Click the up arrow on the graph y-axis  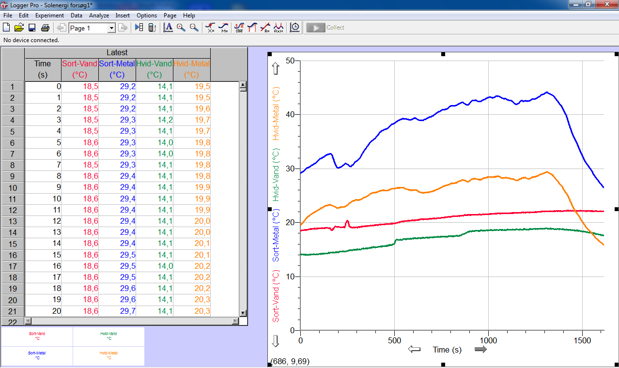point(276,68)
